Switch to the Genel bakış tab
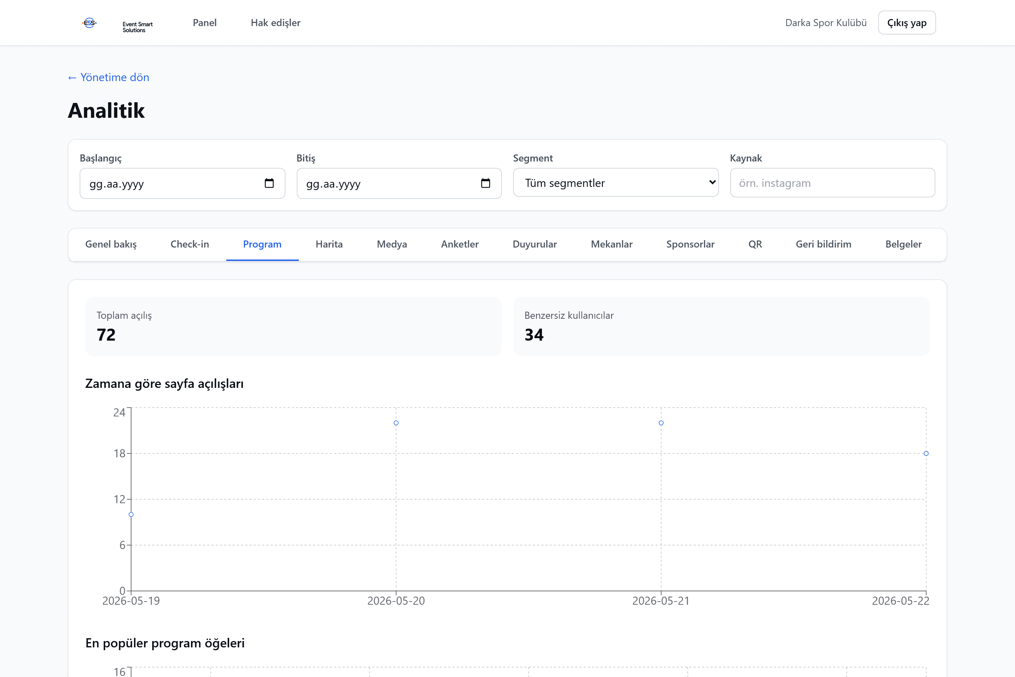 (111, 244)
